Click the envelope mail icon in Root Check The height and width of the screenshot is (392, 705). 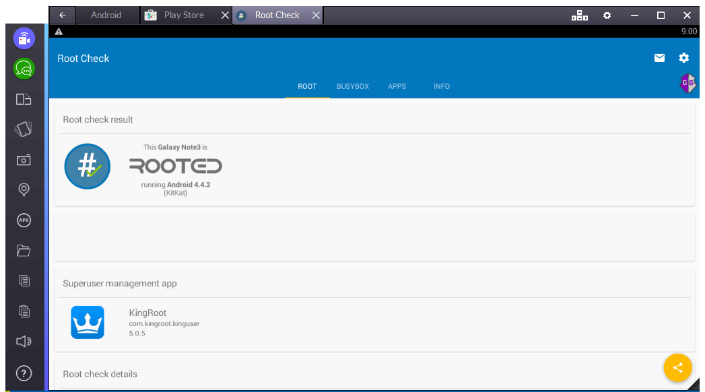point(660,57)
